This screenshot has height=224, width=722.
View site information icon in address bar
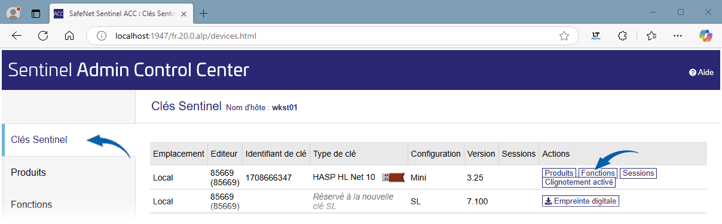101,36
